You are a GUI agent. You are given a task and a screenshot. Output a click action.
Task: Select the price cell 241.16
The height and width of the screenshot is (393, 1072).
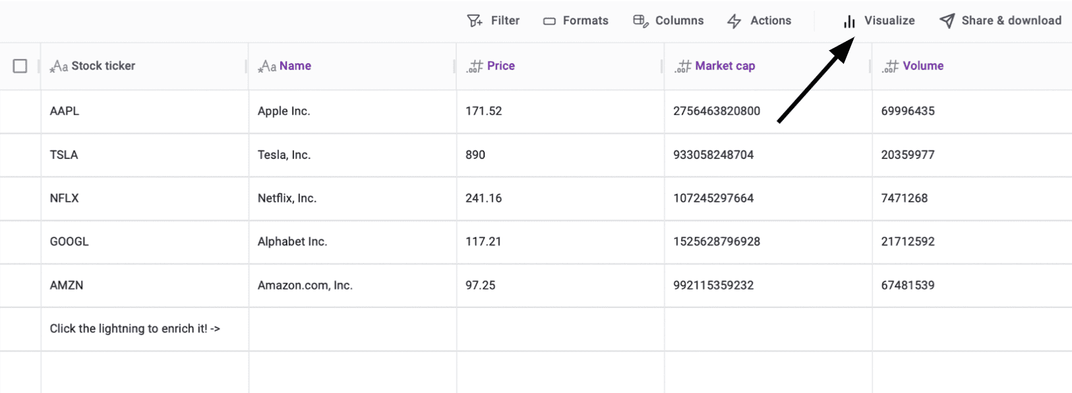(x=560, y=198)
